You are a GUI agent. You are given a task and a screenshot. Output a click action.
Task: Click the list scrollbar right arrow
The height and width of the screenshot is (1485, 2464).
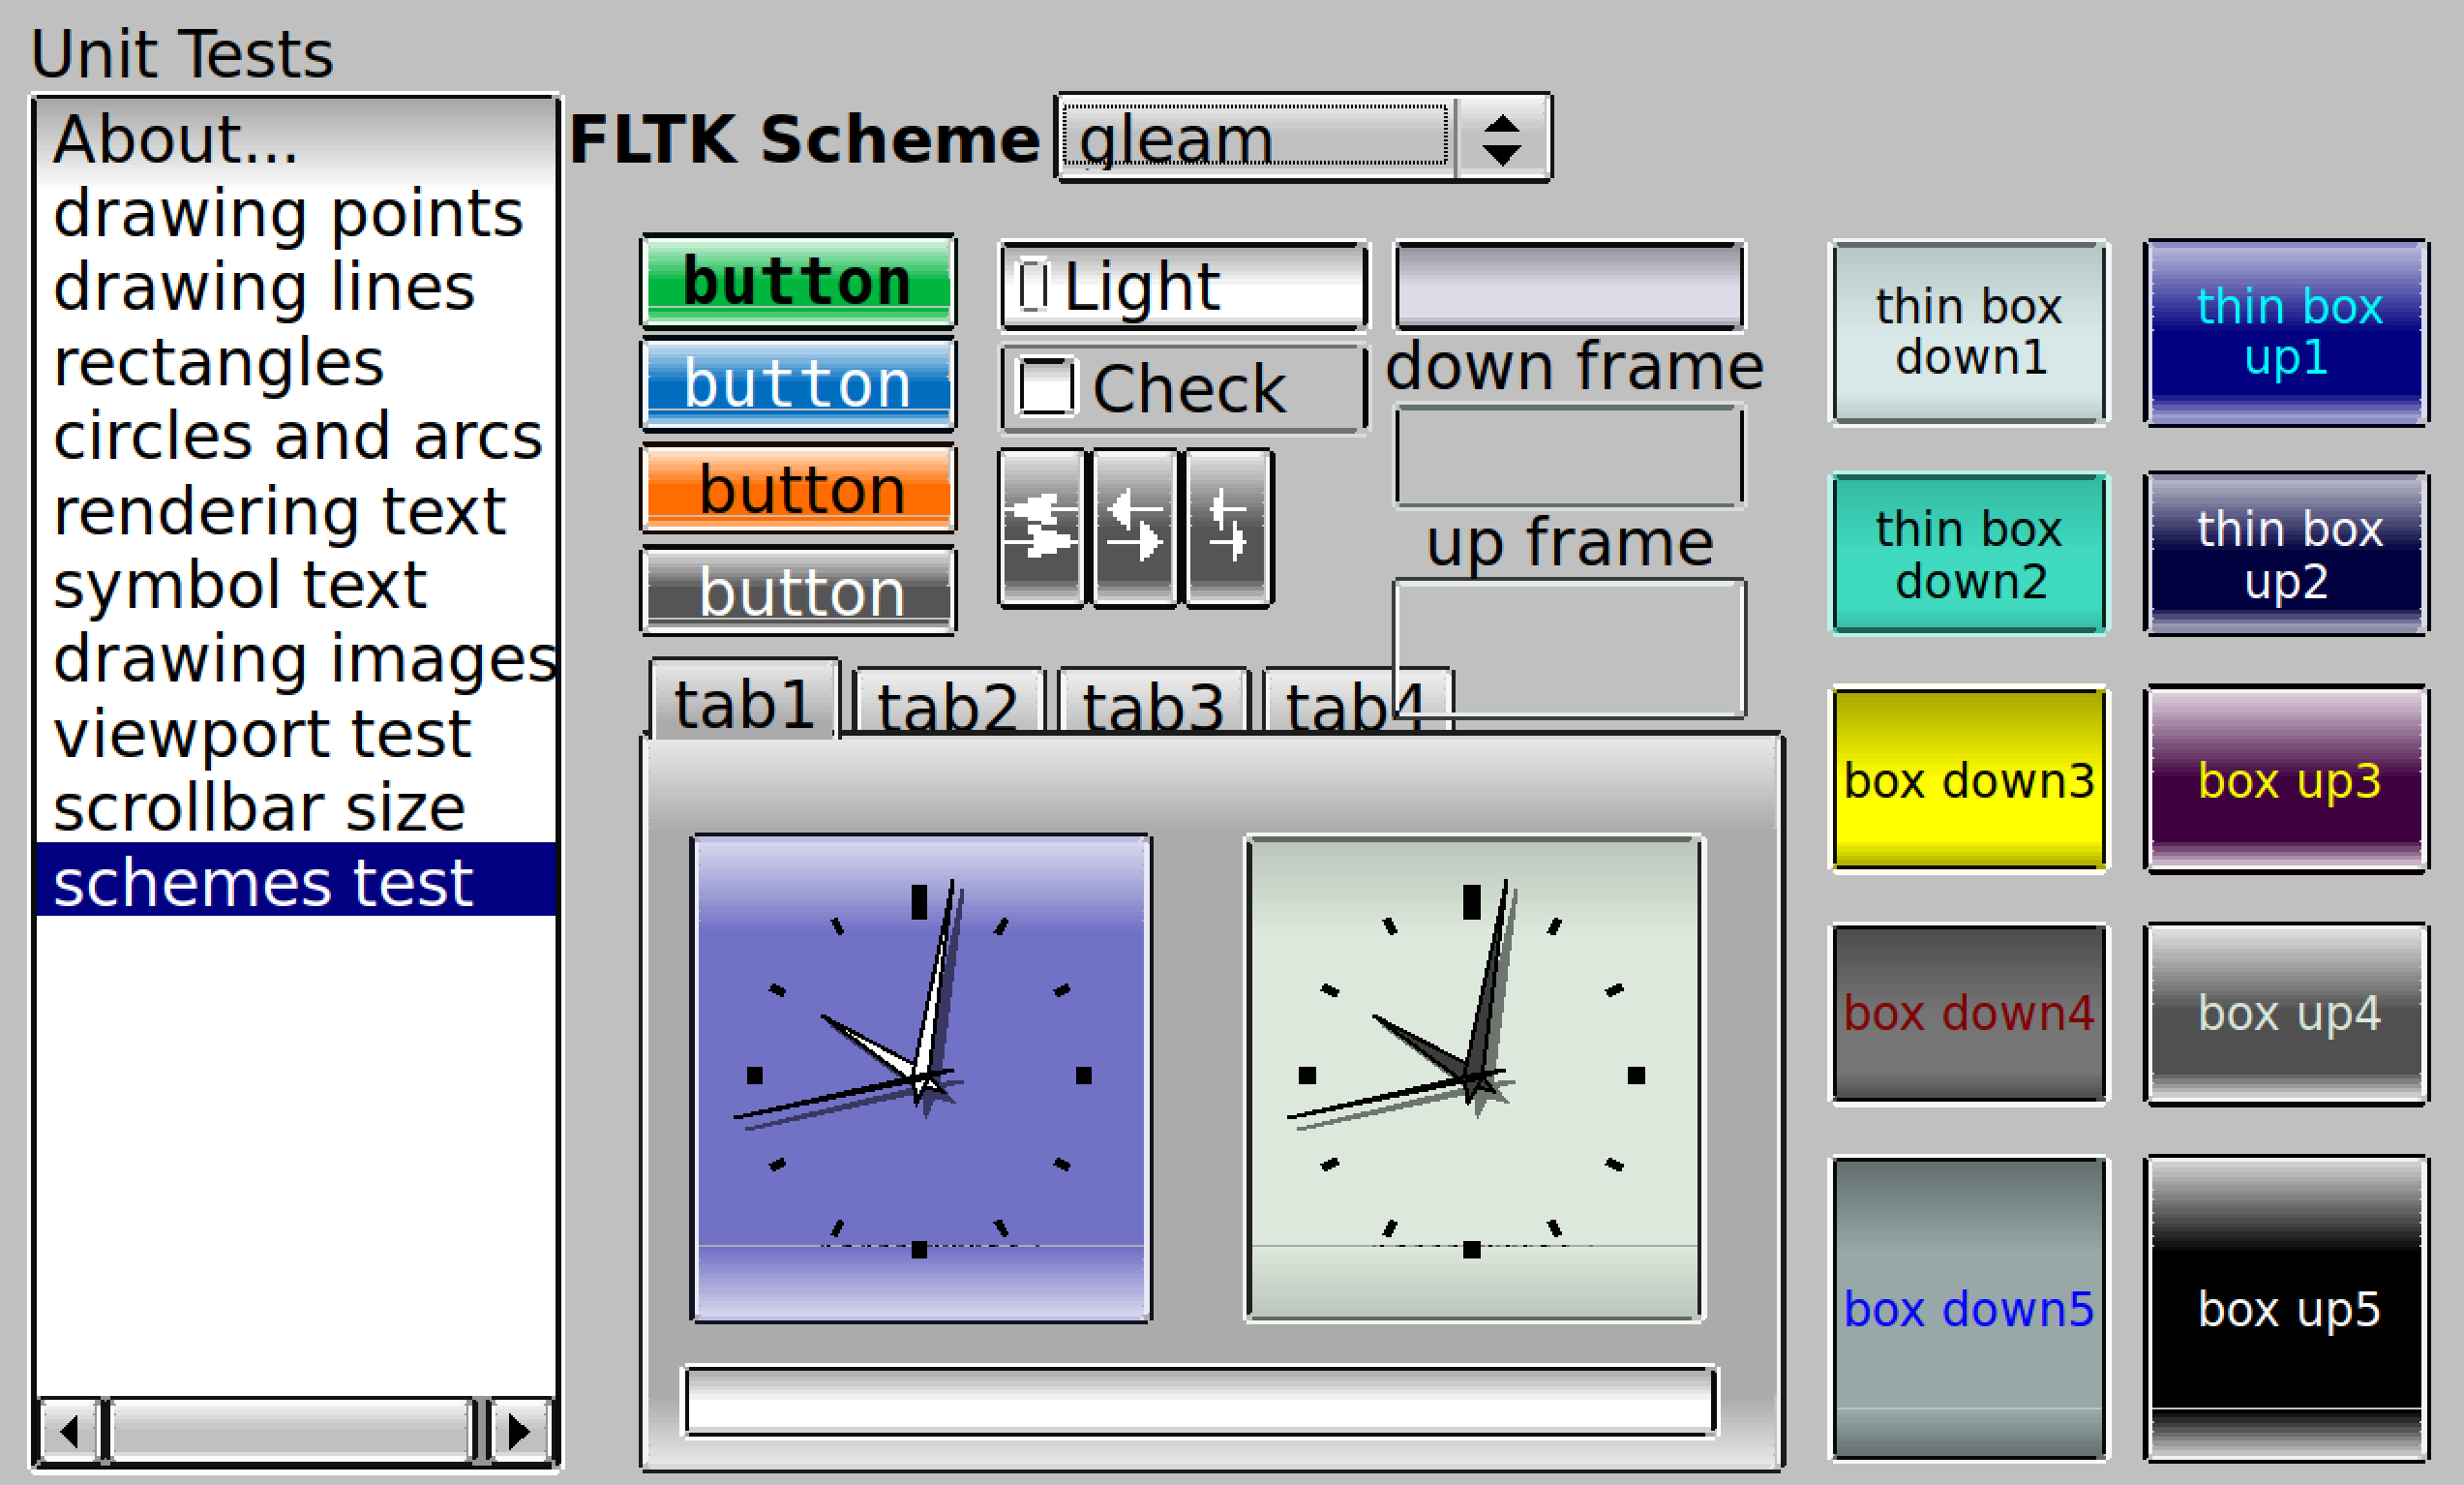click(x=519, y=1431)
